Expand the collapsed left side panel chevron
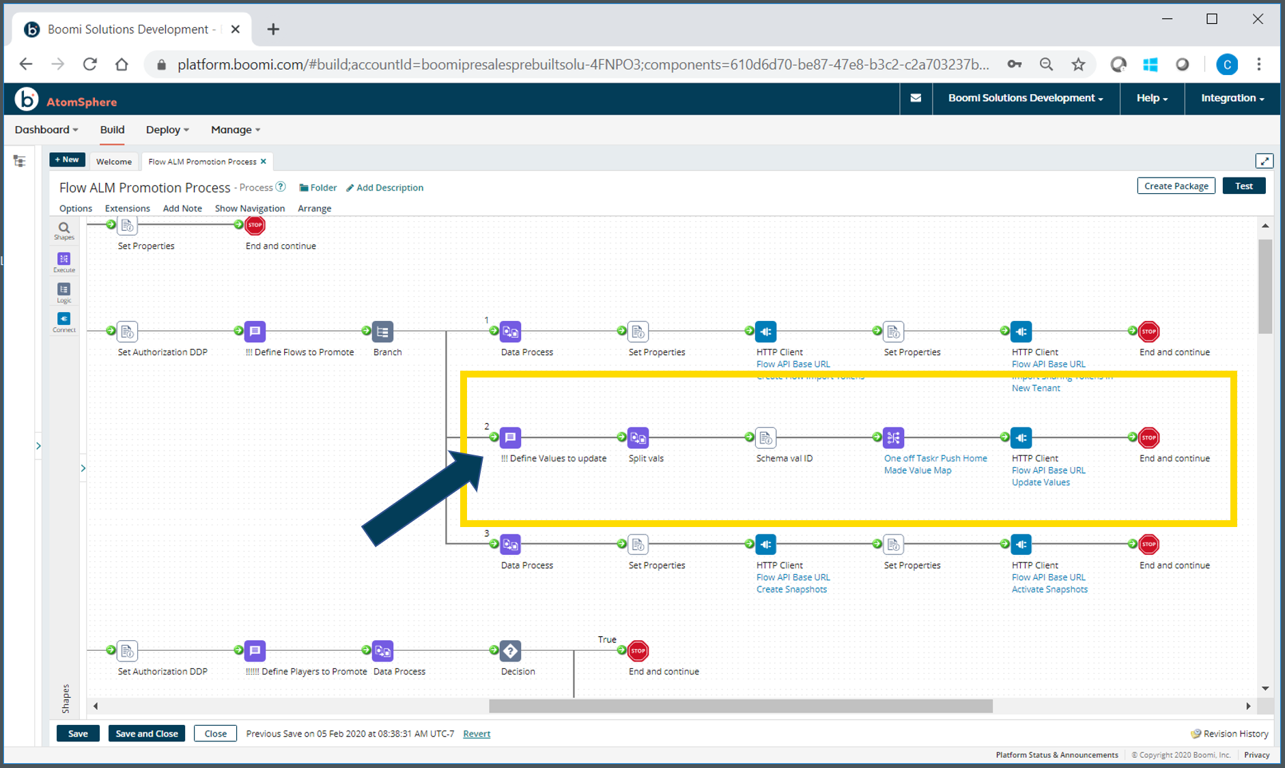Screen dimensions: 1285x768 pos(38,446)
